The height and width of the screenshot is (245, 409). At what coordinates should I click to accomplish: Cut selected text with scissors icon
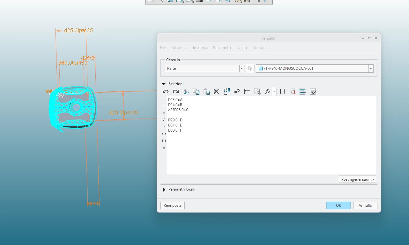tap(186, 91)
